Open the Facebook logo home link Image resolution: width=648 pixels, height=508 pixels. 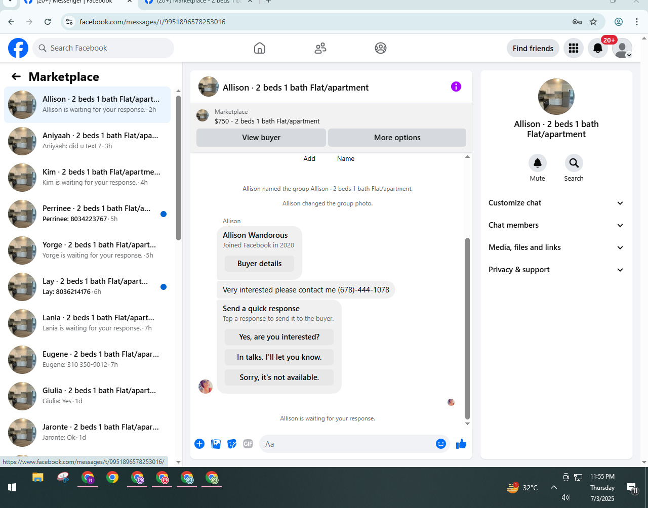(x=18, y=48)
